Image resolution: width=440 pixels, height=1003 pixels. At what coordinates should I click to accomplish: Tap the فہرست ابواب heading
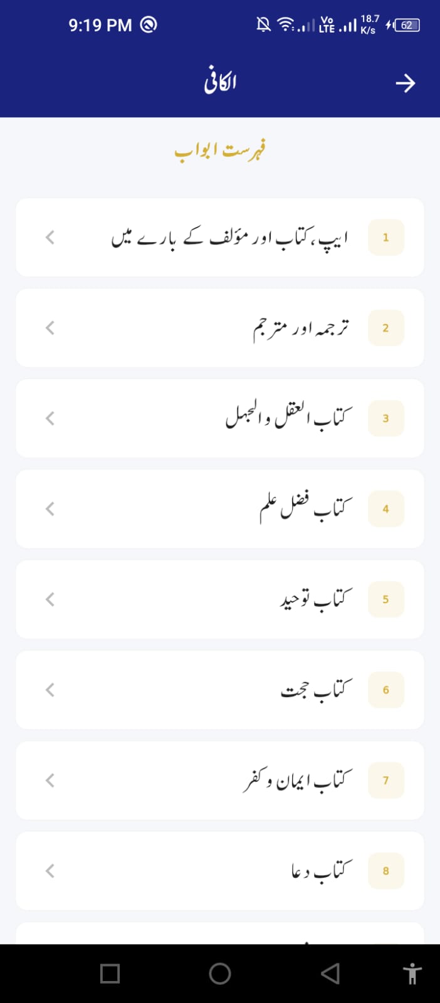coord(220,149)
